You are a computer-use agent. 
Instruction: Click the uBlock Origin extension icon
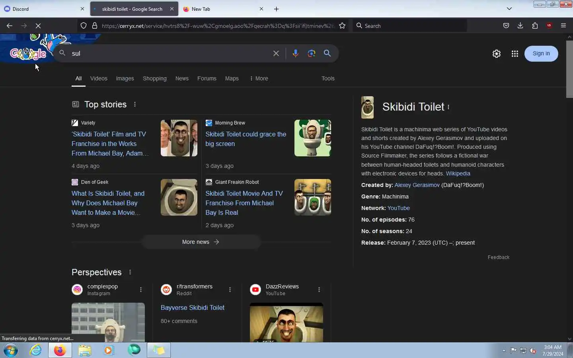pyautogui.click(x=549, y=25)
